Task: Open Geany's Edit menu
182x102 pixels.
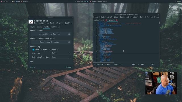Action: point(102,17)
